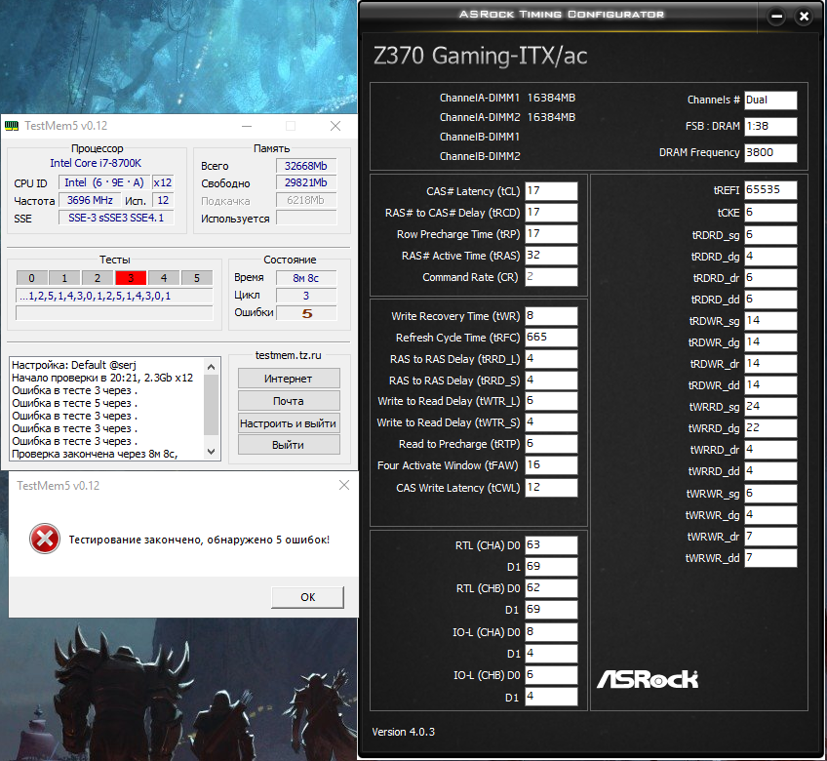
Task: Click the tRCD value field
Action: 551,212
